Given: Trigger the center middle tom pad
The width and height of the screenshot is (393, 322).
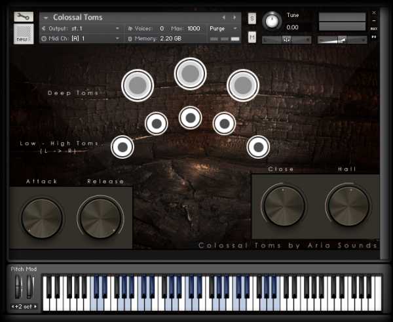Looking at the screenshot, I should point(190,117).
